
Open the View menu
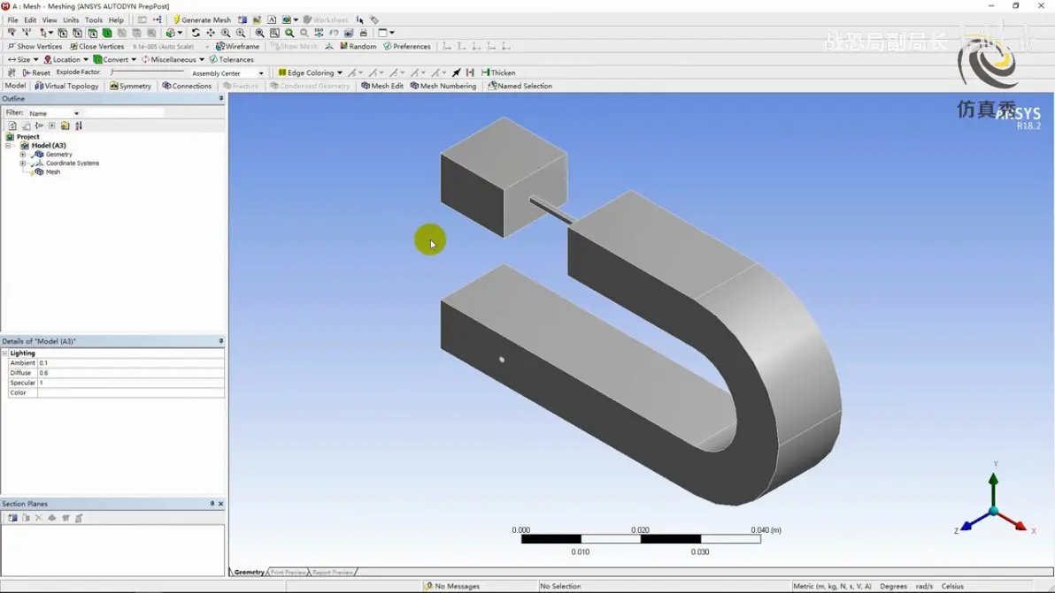[x=50, y=19]
